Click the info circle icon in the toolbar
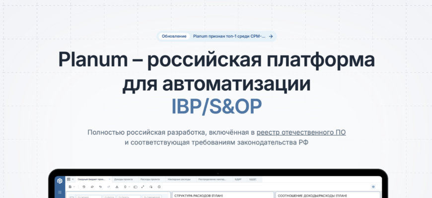This screenshot has width=432, height=198. pos(159,187)
